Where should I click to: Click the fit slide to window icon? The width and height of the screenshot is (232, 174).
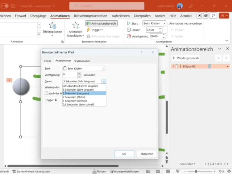click(228, 171)
